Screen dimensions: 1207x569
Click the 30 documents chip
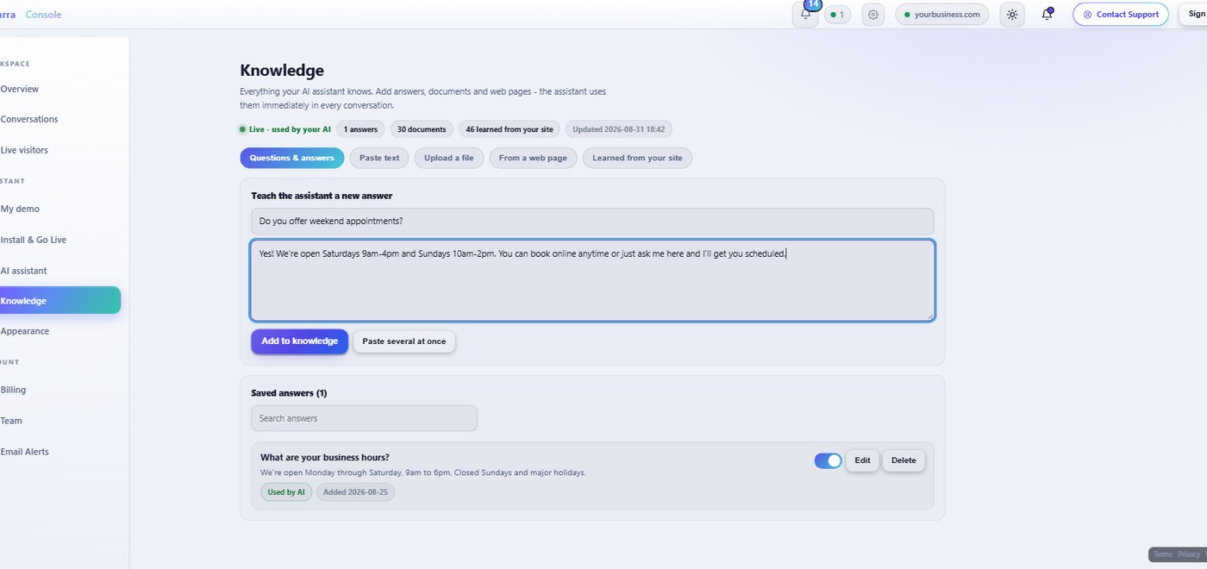(422, 129)
